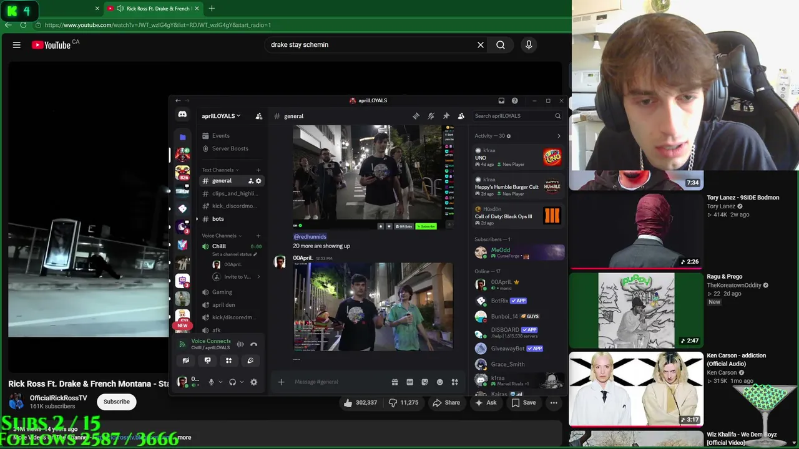
Task: Collapse the Text Channels category
Action: point(220,170)
